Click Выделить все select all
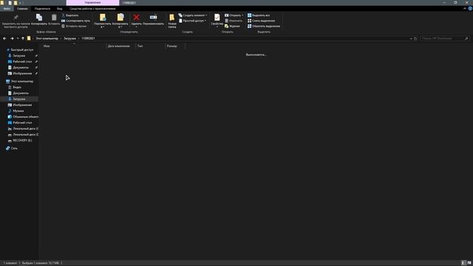This screenshot has width=473, height=266. [x=259, y=15]
